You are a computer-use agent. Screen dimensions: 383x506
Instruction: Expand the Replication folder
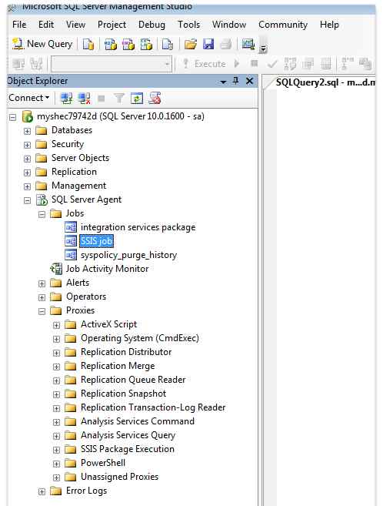(x=28, y=173)
